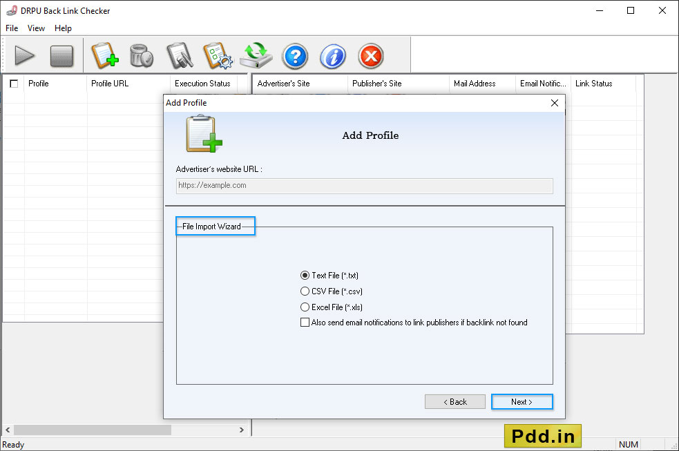Click the Mail Address column header
Viewport: 679px width, 451px height.
click(x=482, y=84)
